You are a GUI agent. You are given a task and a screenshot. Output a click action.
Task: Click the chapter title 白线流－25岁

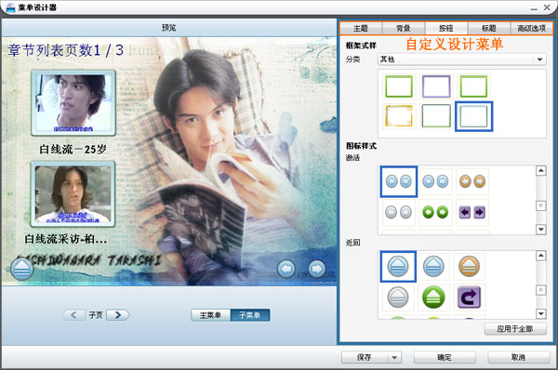pos(73,149)
